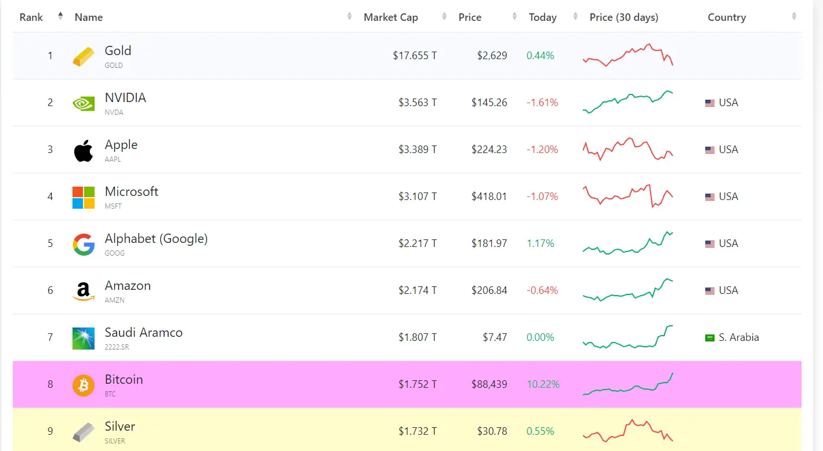The height and width of the screenshot is (451, 823).
Task: Click the Amazon logo icon
Action: point(83,291)
